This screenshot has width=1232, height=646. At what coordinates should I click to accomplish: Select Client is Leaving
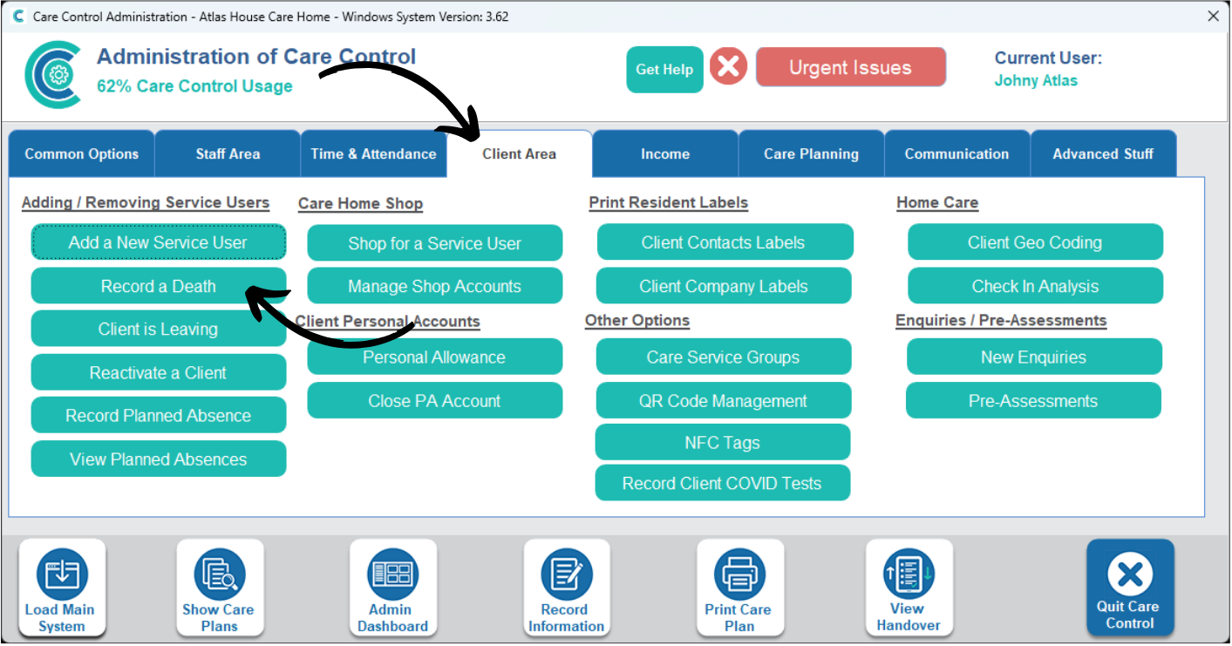[159, 329]
